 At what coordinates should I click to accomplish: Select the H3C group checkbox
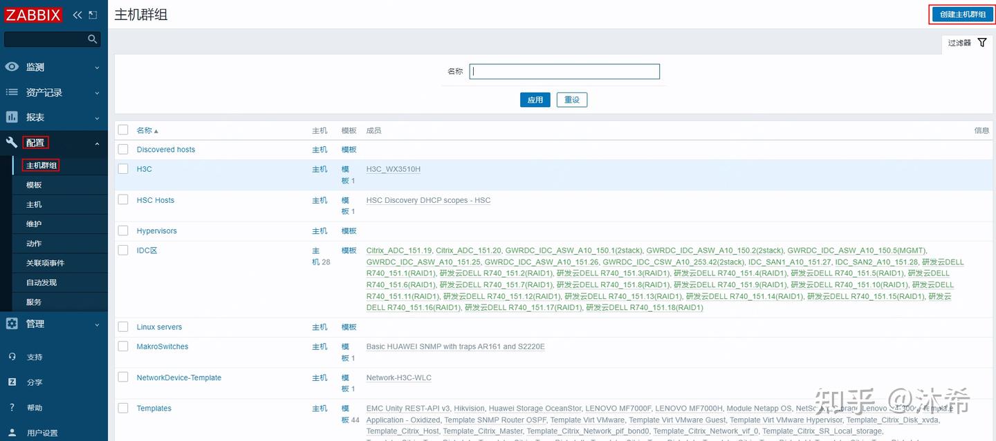pyautogui.click(x=122, y=168)
